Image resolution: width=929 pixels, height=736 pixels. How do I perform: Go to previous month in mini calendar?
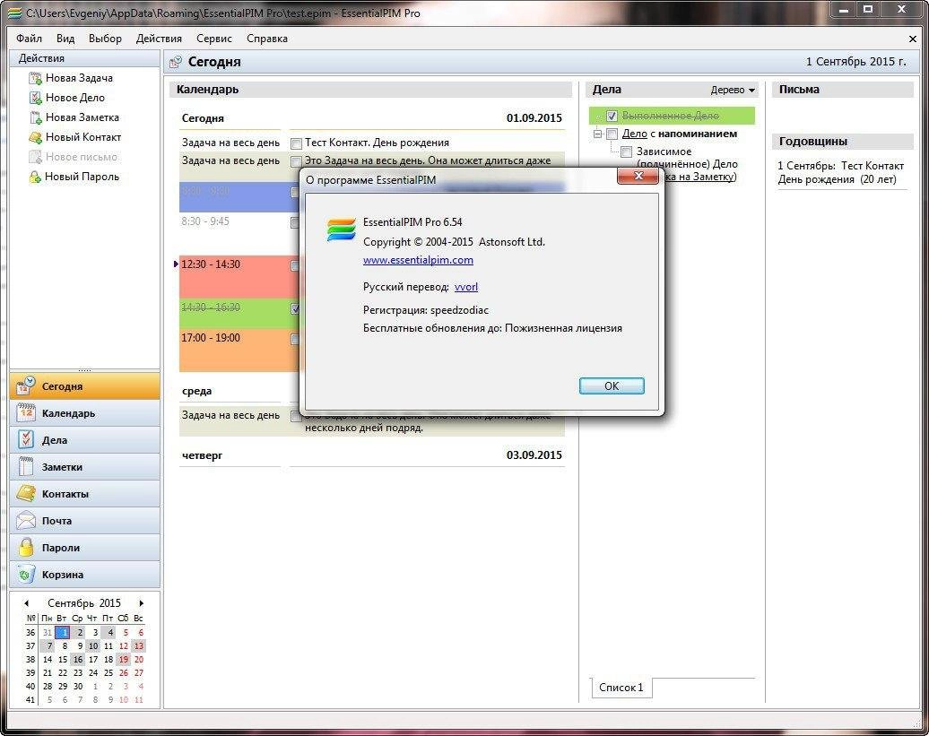[27, 602]
